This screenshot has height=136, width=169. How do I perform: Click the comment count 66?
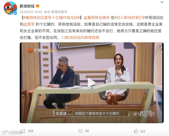coord(87,131)
